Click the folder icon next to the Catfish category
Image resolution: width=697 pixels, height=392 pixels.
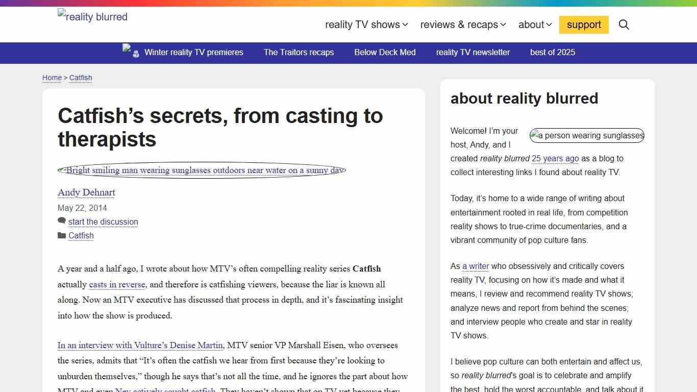click(x=62, y=235)
